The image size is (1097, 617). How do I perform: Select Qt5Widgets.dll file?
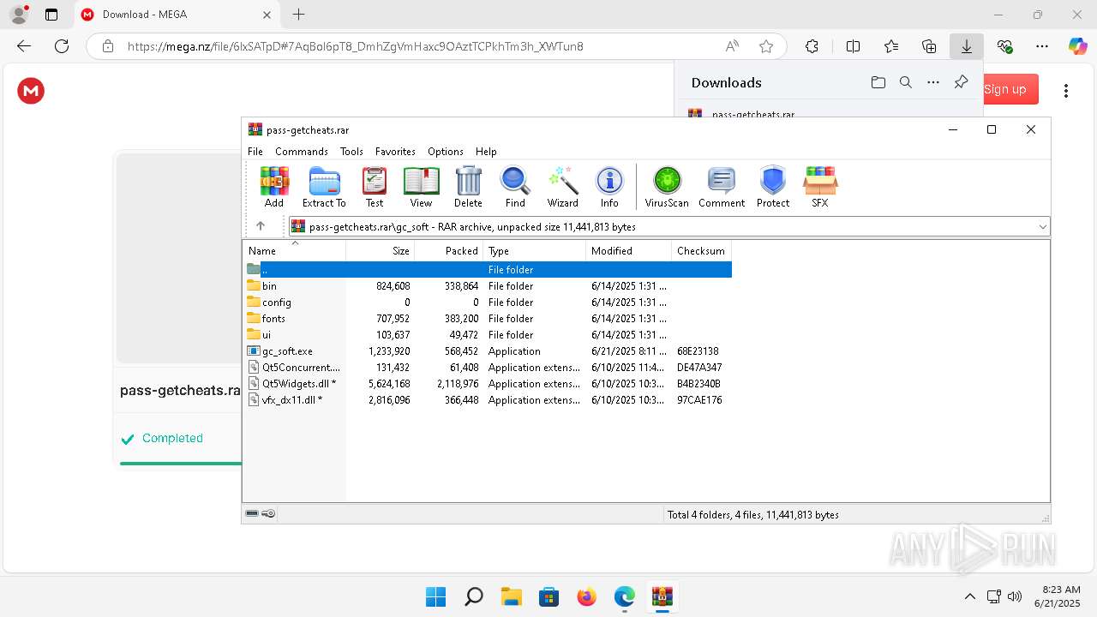click(x=488, y=383)
